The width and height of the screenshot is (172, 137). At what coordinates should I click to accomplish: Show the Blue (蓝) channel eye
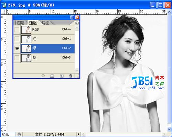click(x=17, y=58)
